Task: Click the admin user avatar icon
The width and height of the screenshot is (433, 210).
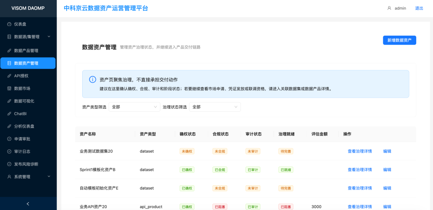Action: pyautogui.click(x=389, y=8)
